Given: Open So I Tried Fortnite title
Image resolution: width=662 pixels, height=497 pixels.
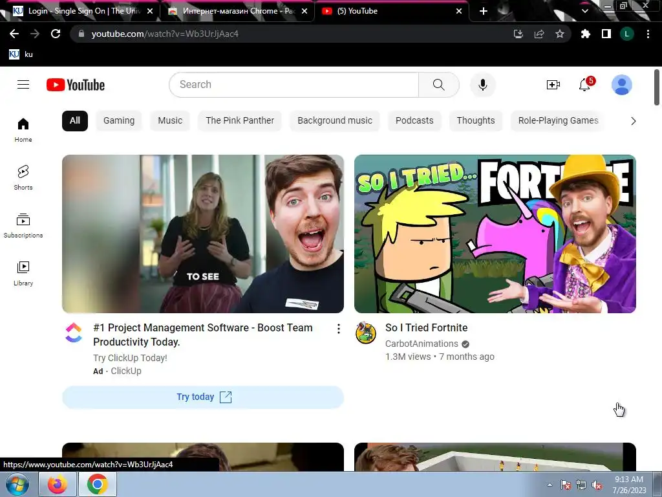Looking at the screenshot, I should click(427, 328).
